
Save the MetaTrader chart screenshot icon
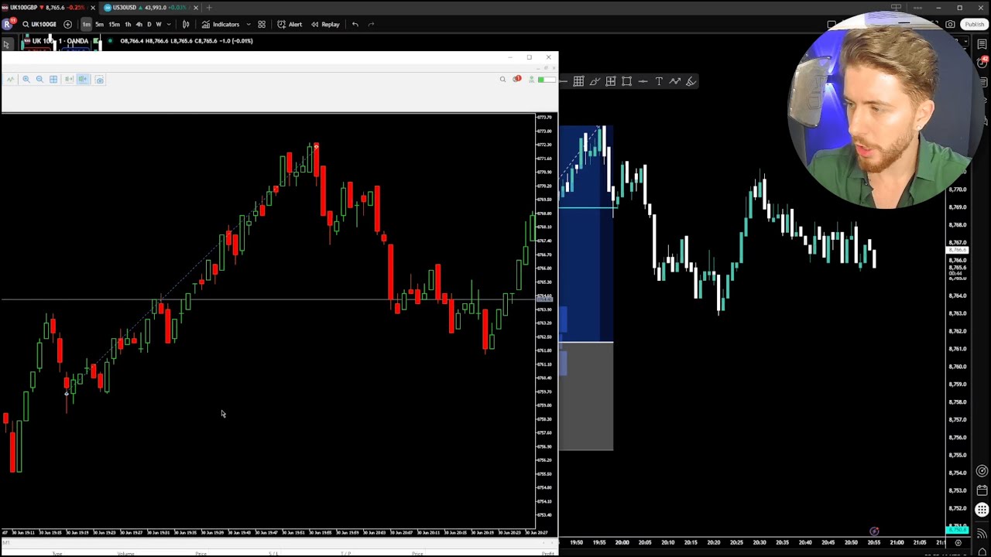99,80
